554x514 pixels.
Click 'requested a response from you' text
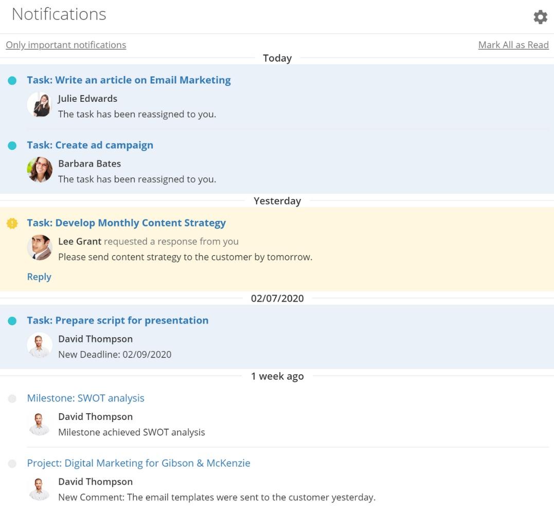pos(171,242)
